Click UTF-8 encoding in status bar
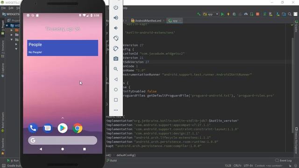299x168 pixels. click(x=248, y=166)
